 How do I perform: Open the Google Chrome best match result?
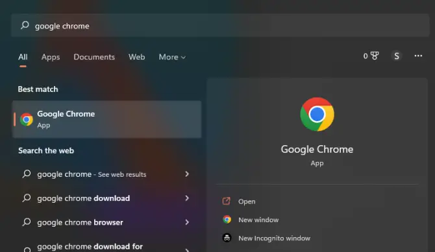coord(107,119)
